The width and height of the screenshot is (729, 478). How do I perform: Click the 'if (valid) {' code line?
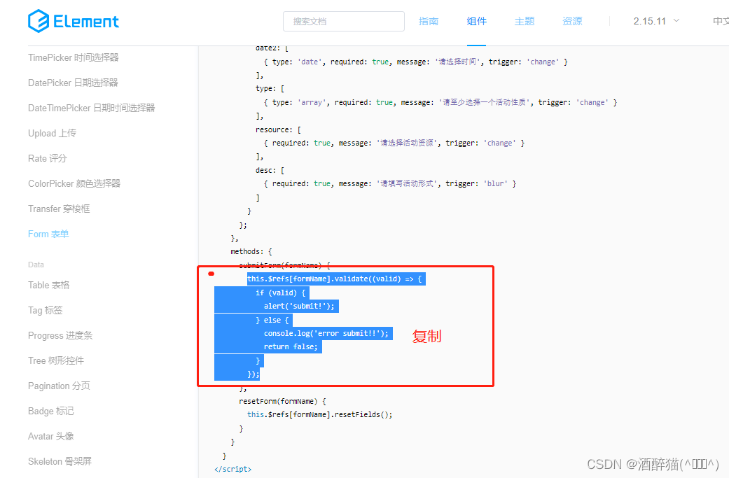[280, 293]
